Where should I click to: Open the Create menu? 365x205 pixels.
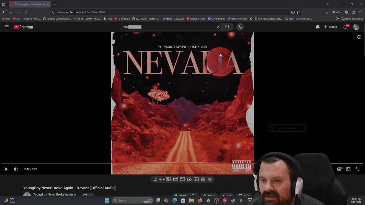pyautogui.click(x=330, y=27)
